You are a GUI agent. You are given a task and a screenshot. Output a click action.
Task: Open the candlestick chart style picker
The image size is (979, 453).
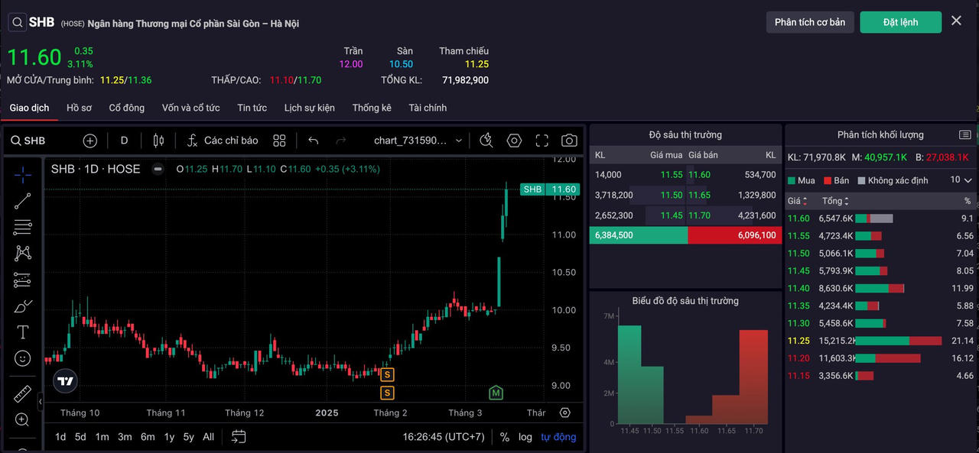(x=158, y=141)
